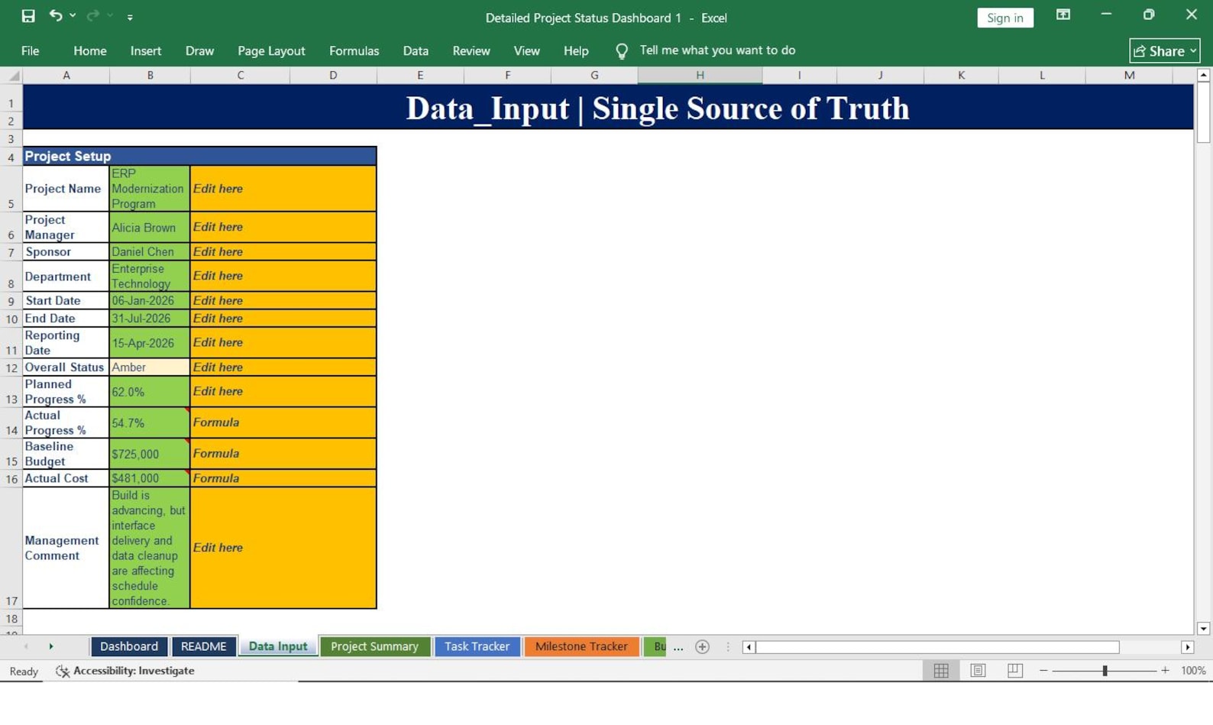This screenshot has width=1213, height=725.
Task: Select the $481,000 actual cost cell
Action: [x=150, y=478]
